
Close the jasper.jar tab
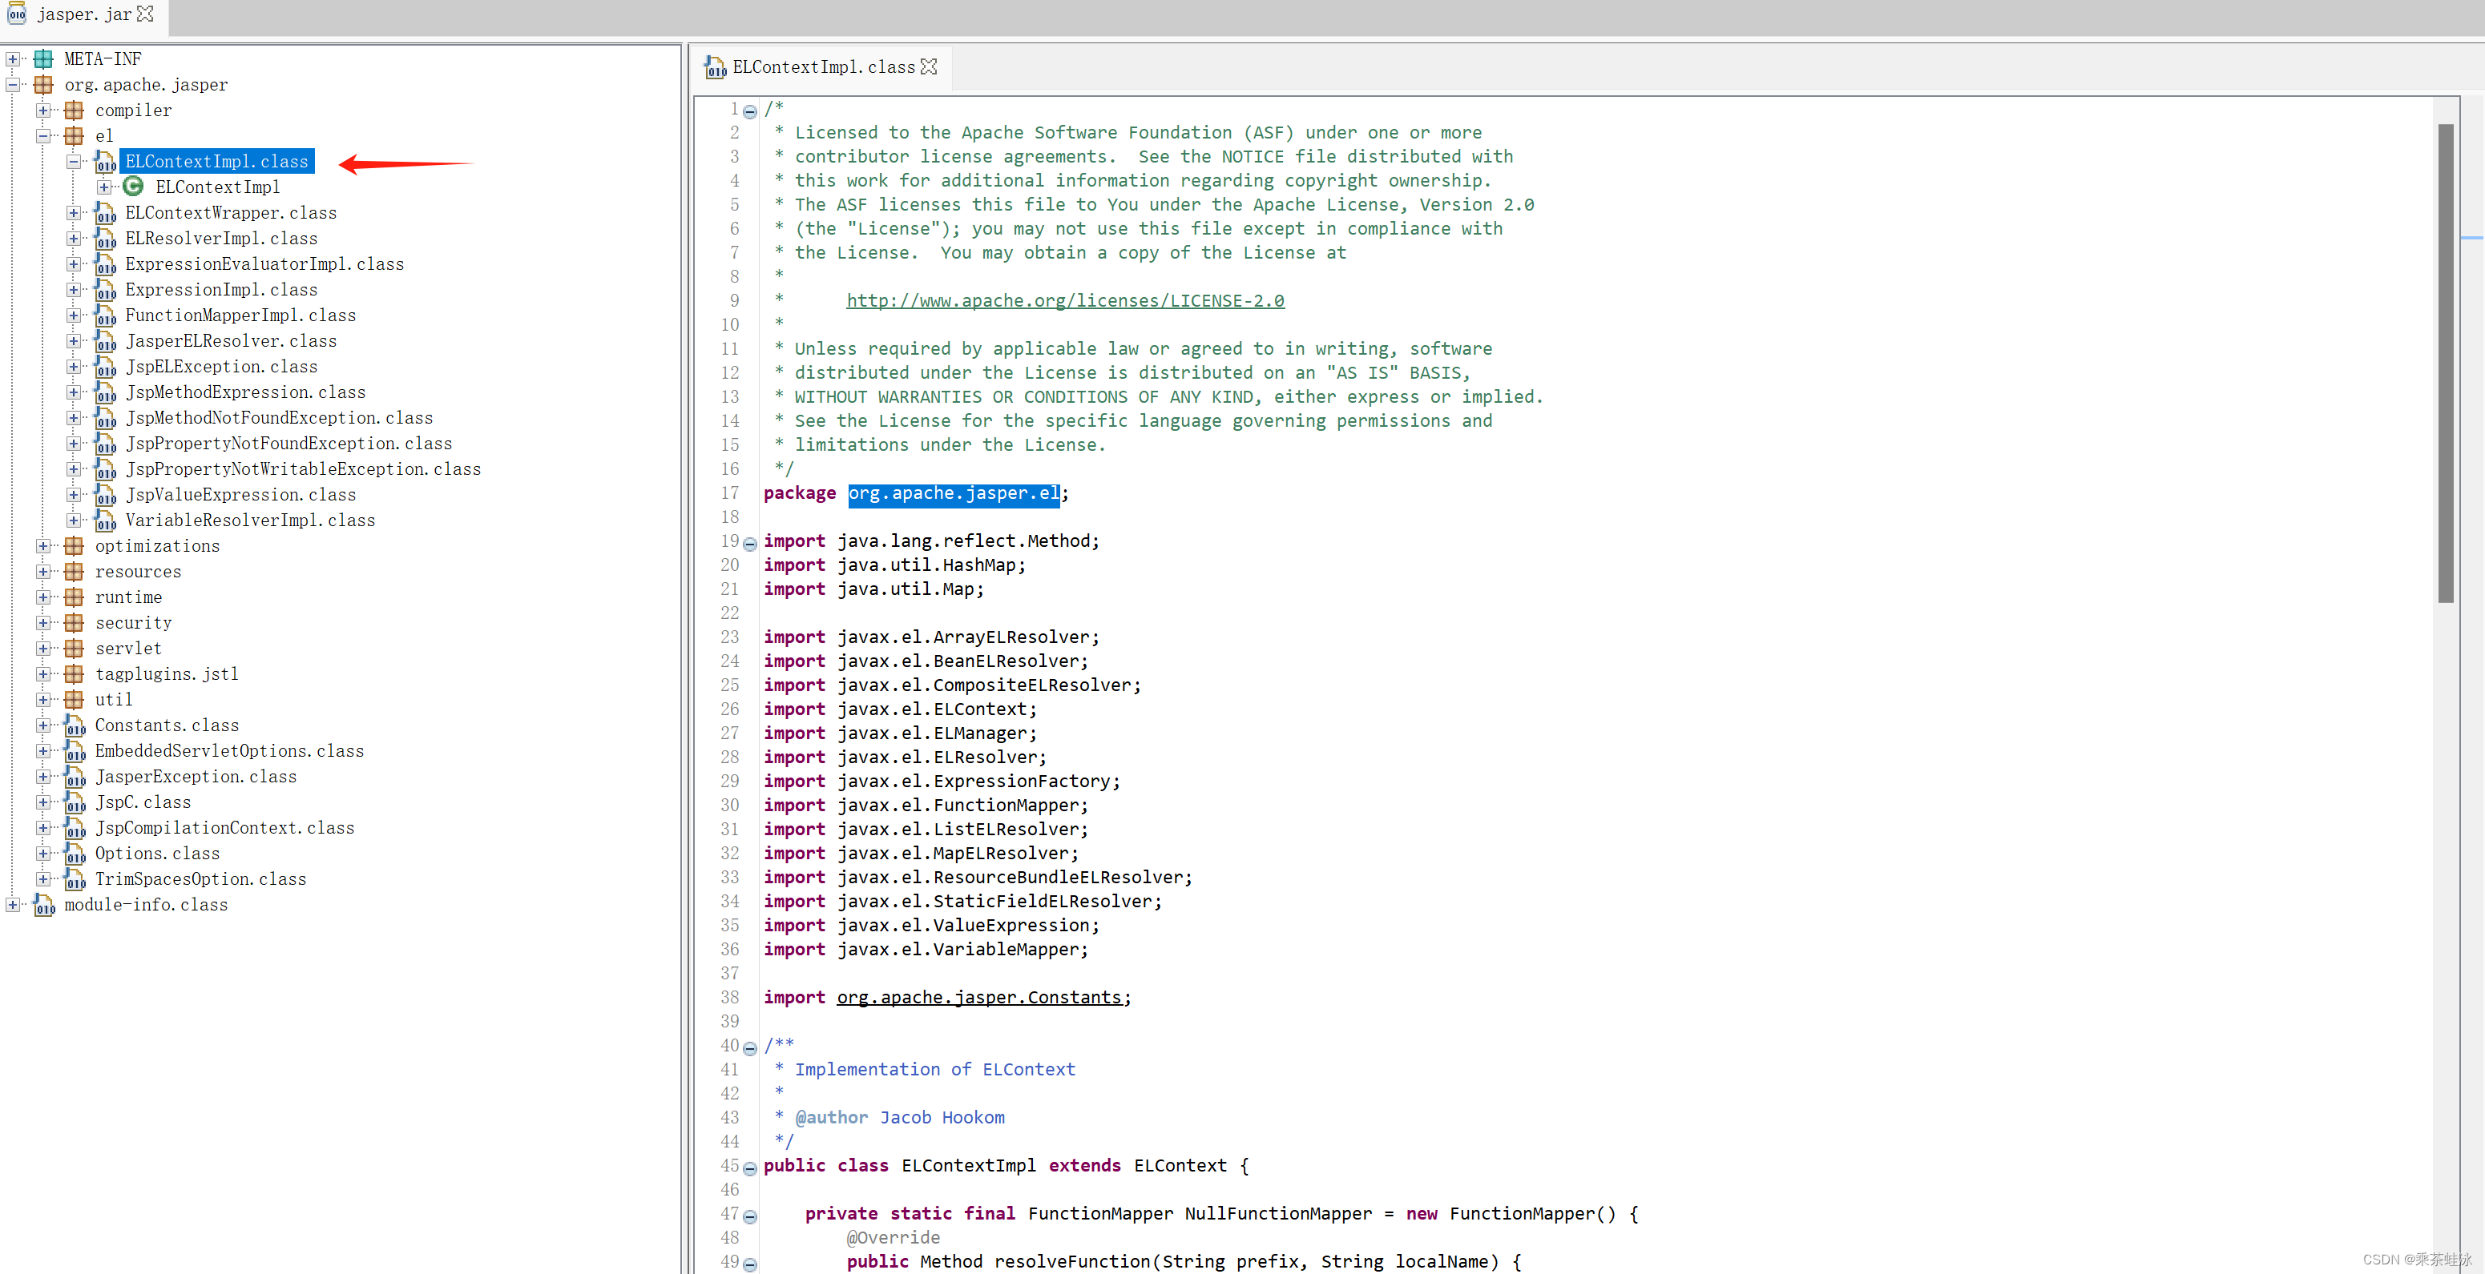point(145,14)
